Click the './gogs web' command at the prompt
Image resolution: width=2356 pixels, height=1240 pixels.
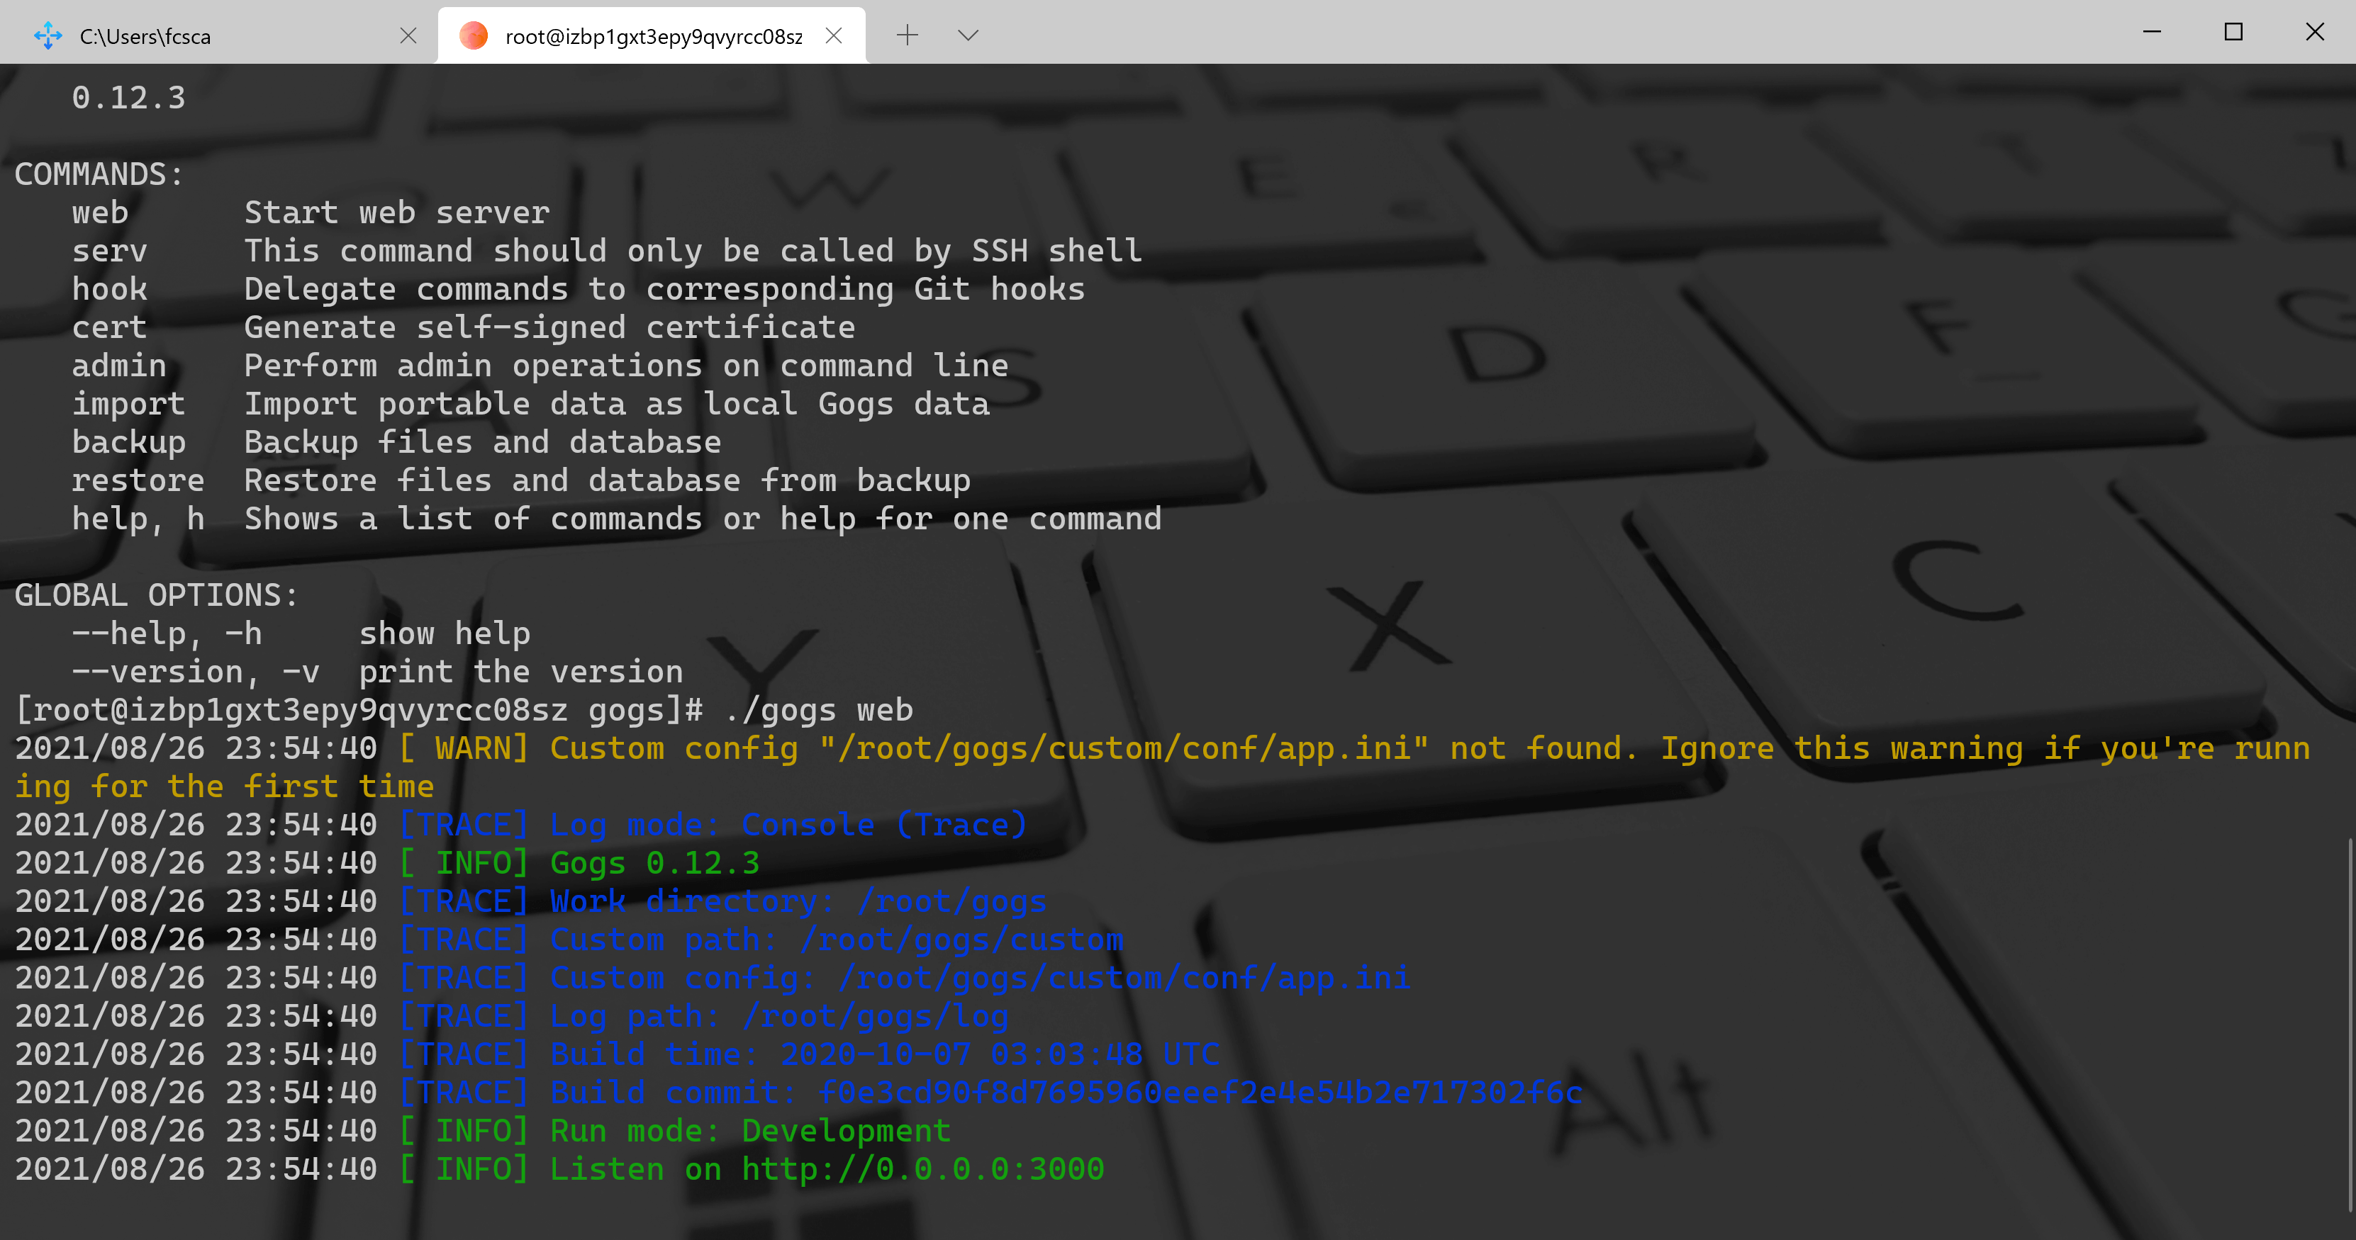tap(817, 710)
